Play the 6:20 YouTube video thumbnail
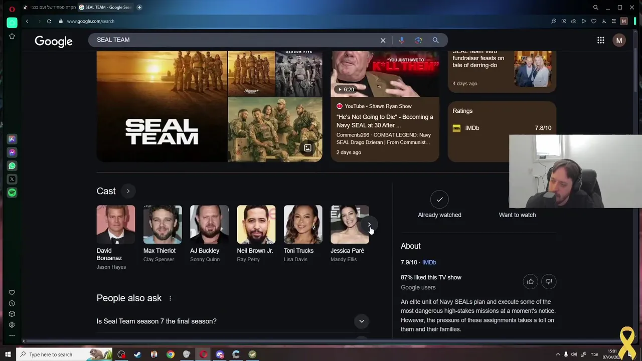Image resolution: width=642 pixels, height=361 pixels. pyautogui.click(x=385, y=74)
